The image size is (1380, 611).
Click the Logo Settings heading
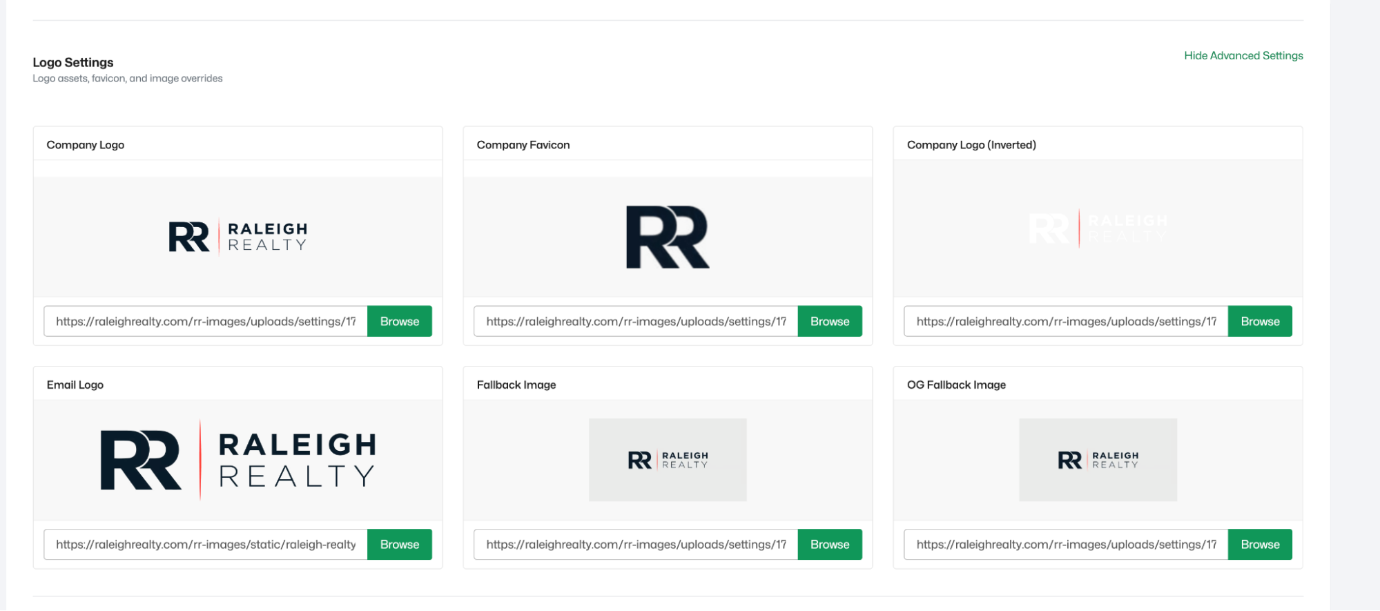pos(73,63)
